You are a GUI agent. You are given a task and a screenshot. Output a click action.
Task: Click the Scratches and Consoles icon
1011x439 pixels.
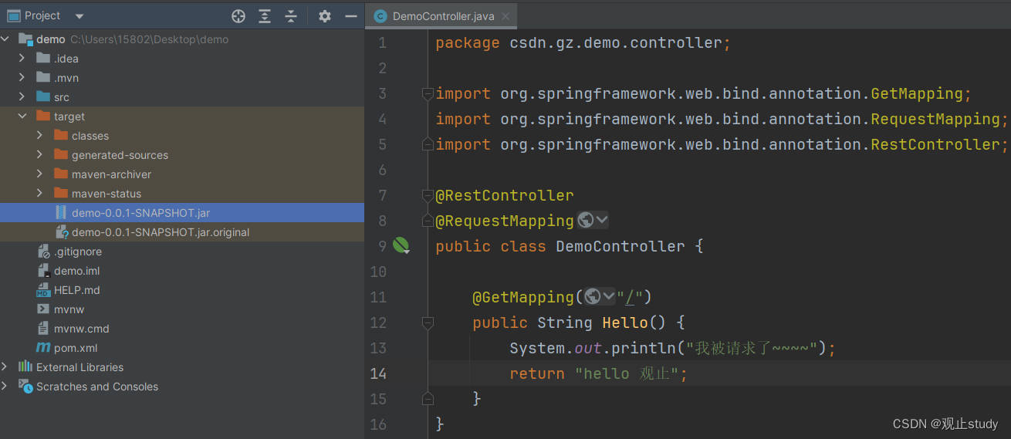25,386
